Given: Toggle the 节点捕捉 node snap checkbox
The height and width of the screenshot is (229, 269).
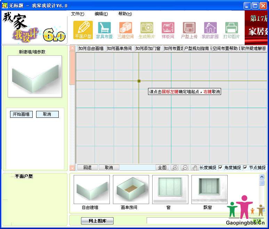Looking at the screenshot, I should pyautogui.click(x=245, y=168).
